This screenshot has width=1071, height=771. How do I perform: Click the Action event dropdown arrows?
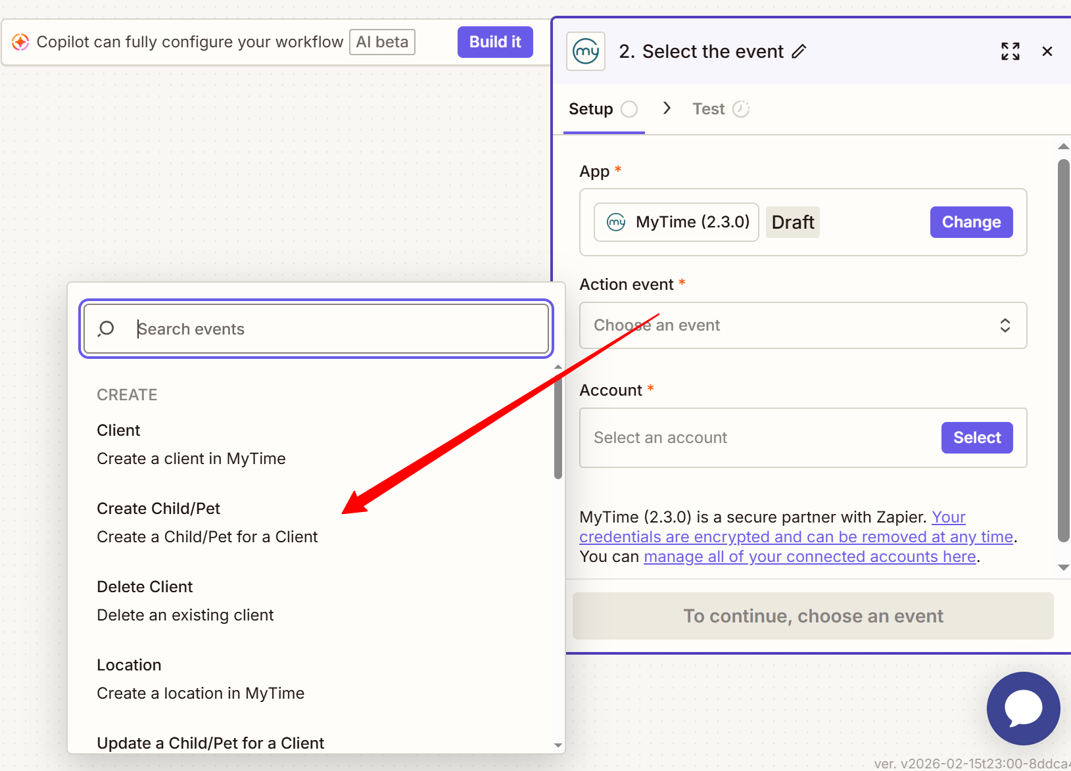pos(1005,325)
